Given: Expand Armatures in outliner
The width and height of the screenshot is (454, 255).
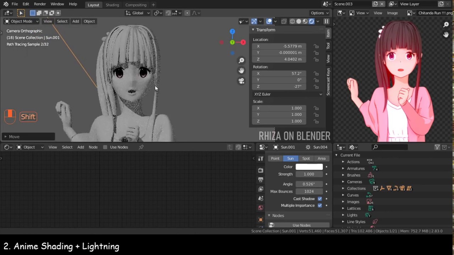Looking at the screenshot, I should click(x=343, y=169).
